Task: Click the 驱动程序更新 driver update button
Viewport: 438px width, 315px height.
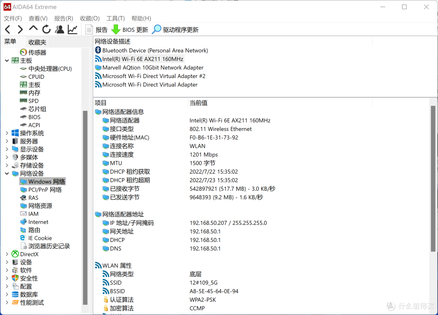Action: tap(175, 30)
